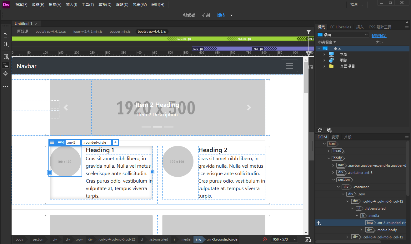Expand the head tag in DOM panel

point(328,151)
